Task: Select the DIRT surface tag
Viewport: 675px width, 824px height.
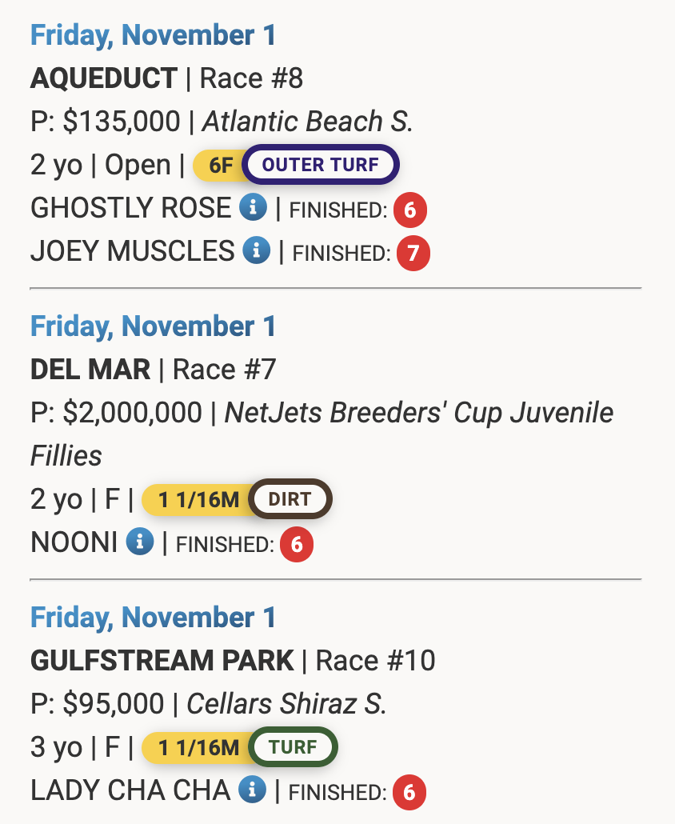Action: (x=290, y=500)
